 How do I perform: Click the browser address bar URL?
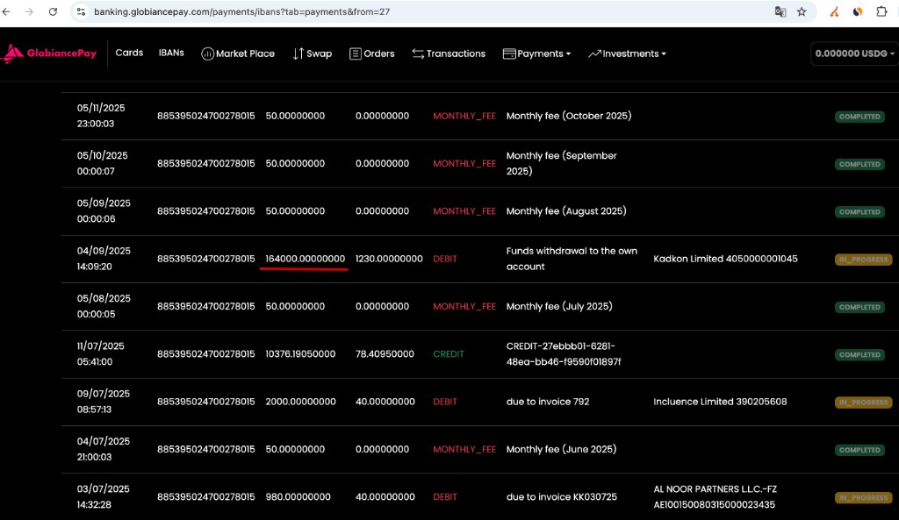242,11
